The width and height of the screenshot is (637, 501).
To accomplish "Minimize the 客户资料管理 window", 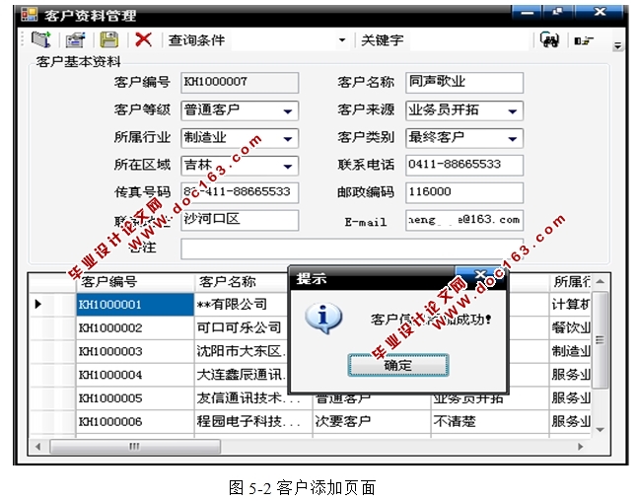I will pyautogui.click(x=528, y=12).
